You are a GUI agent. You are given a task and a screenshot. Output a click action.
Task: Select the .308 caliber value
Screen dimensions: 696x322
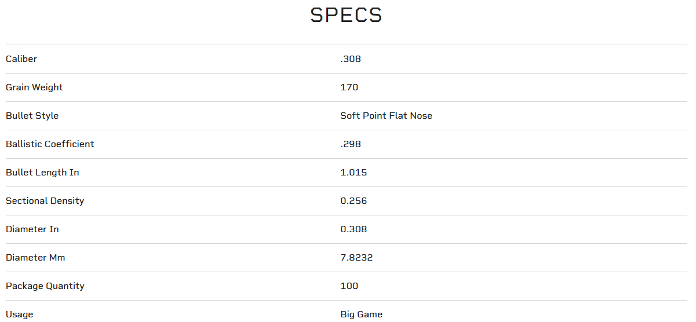tap(351, 59)
